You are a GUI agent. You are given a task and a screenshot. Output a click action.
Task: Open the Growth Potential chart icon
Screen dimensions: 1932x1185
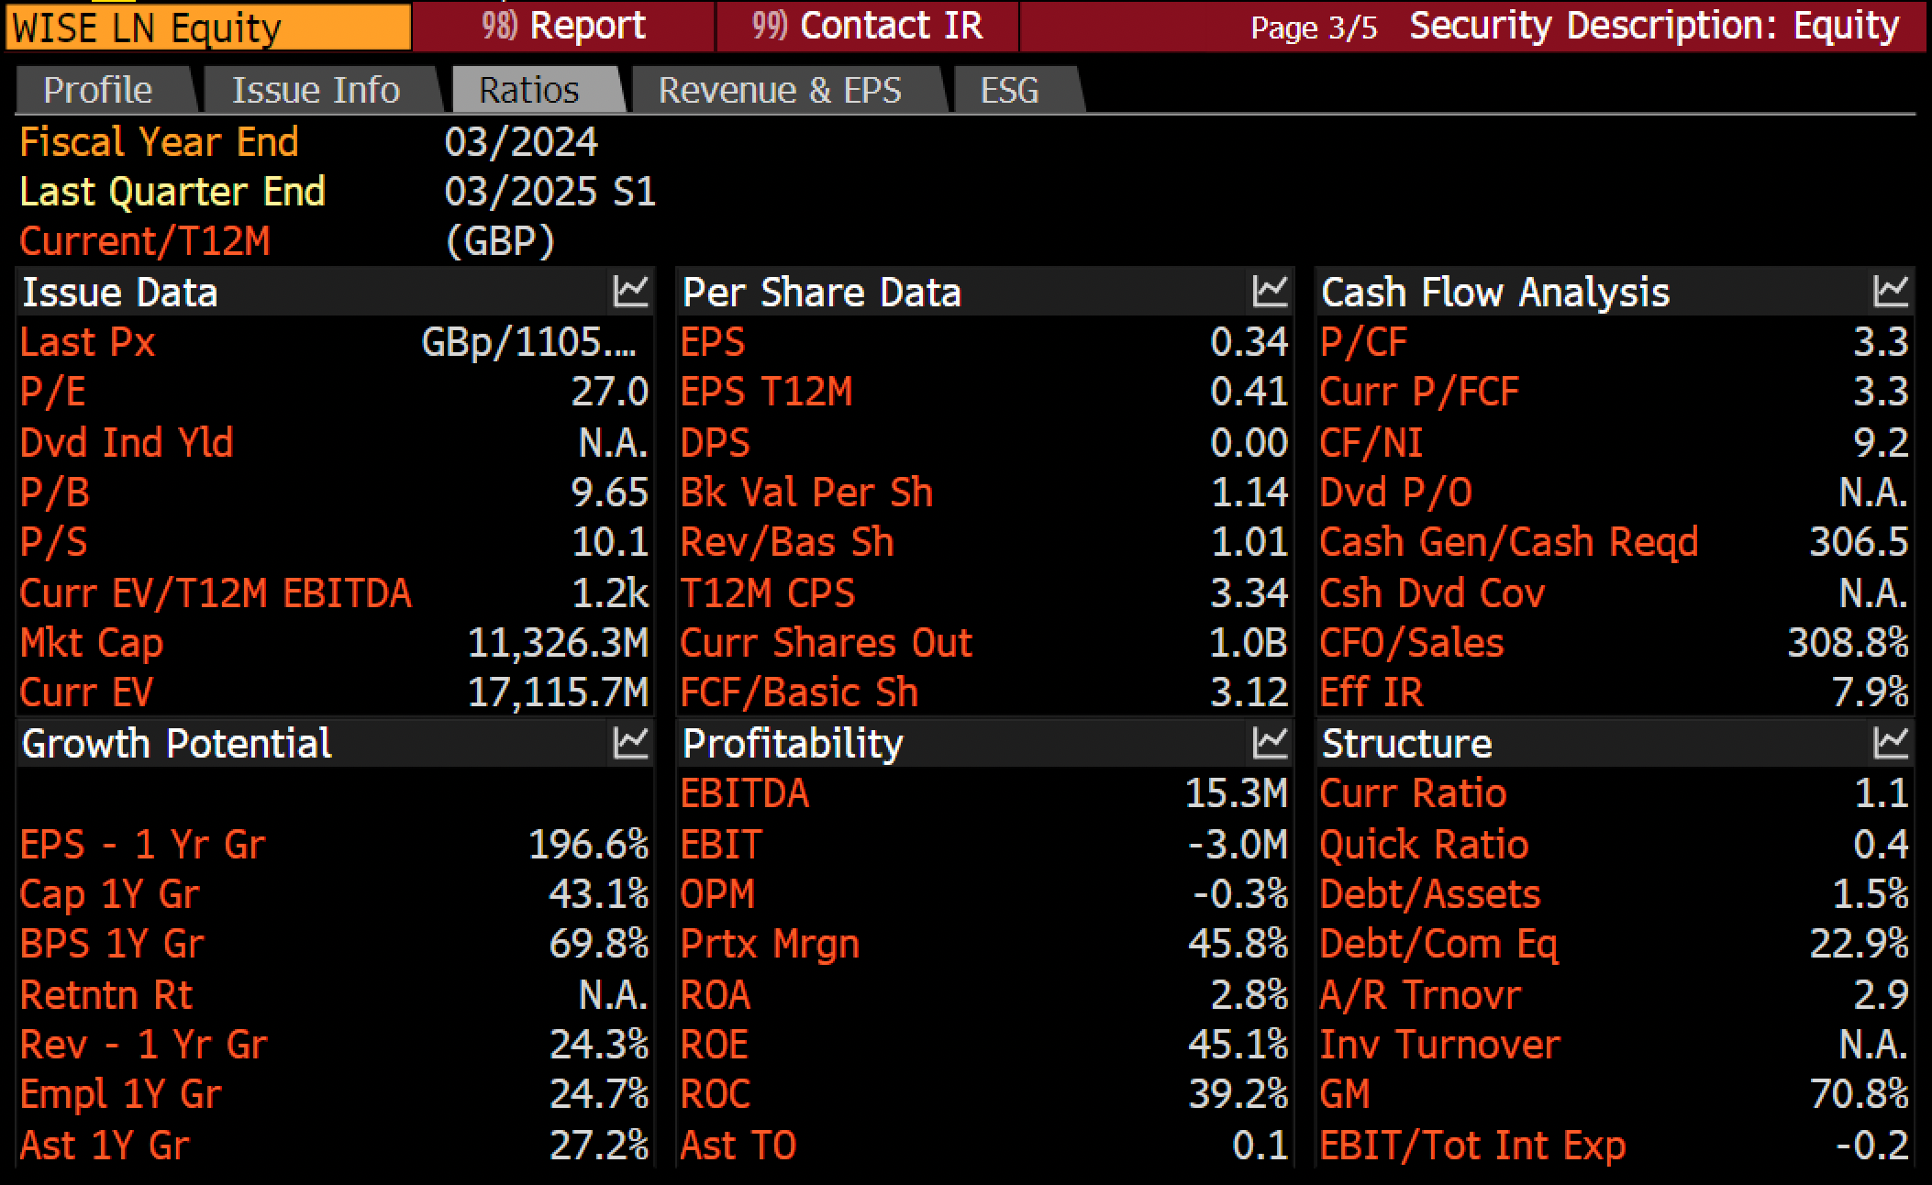631,743
